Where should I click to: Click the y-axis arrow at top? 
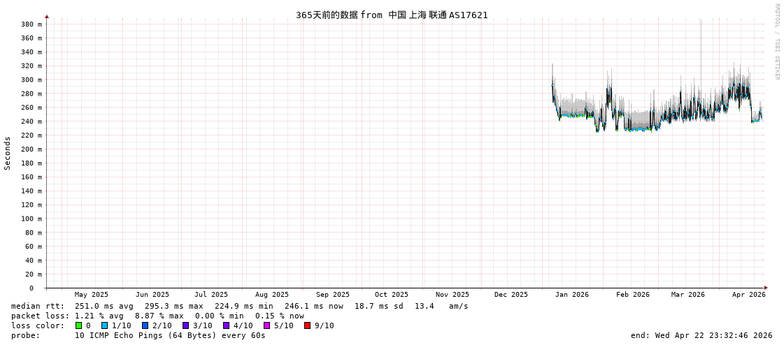coord(47,16)
